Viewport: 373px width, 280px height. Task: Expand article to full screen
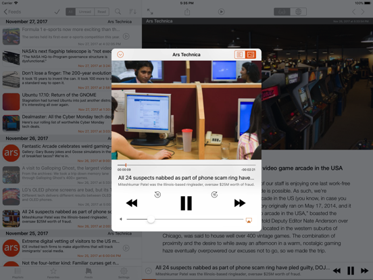click(150, 11)
